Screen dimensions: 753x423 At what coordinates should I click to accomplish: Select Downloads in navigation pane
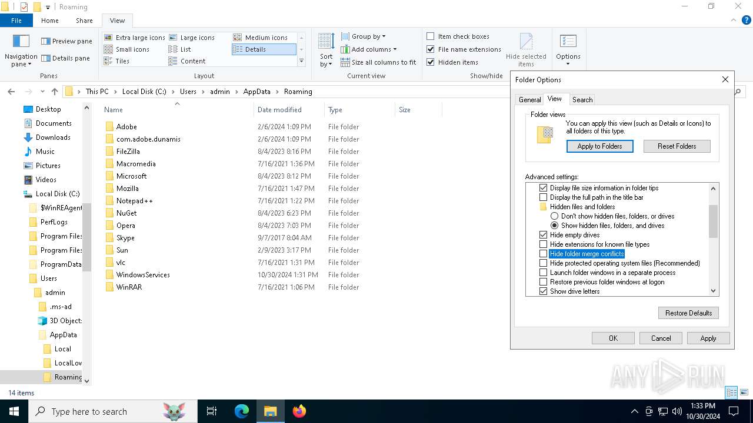point(53,137)
